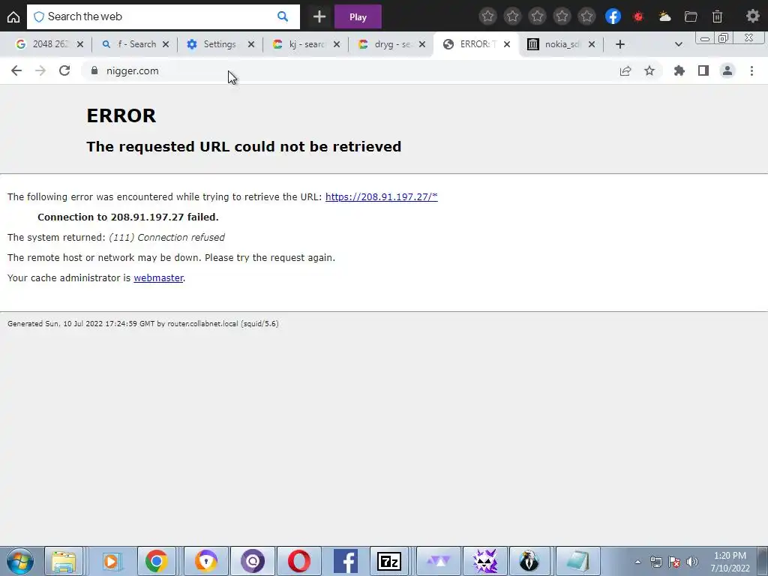This screenshot has height=576, width=768.
Task: Click the home icon in top bar
Action: pos(13,16)
